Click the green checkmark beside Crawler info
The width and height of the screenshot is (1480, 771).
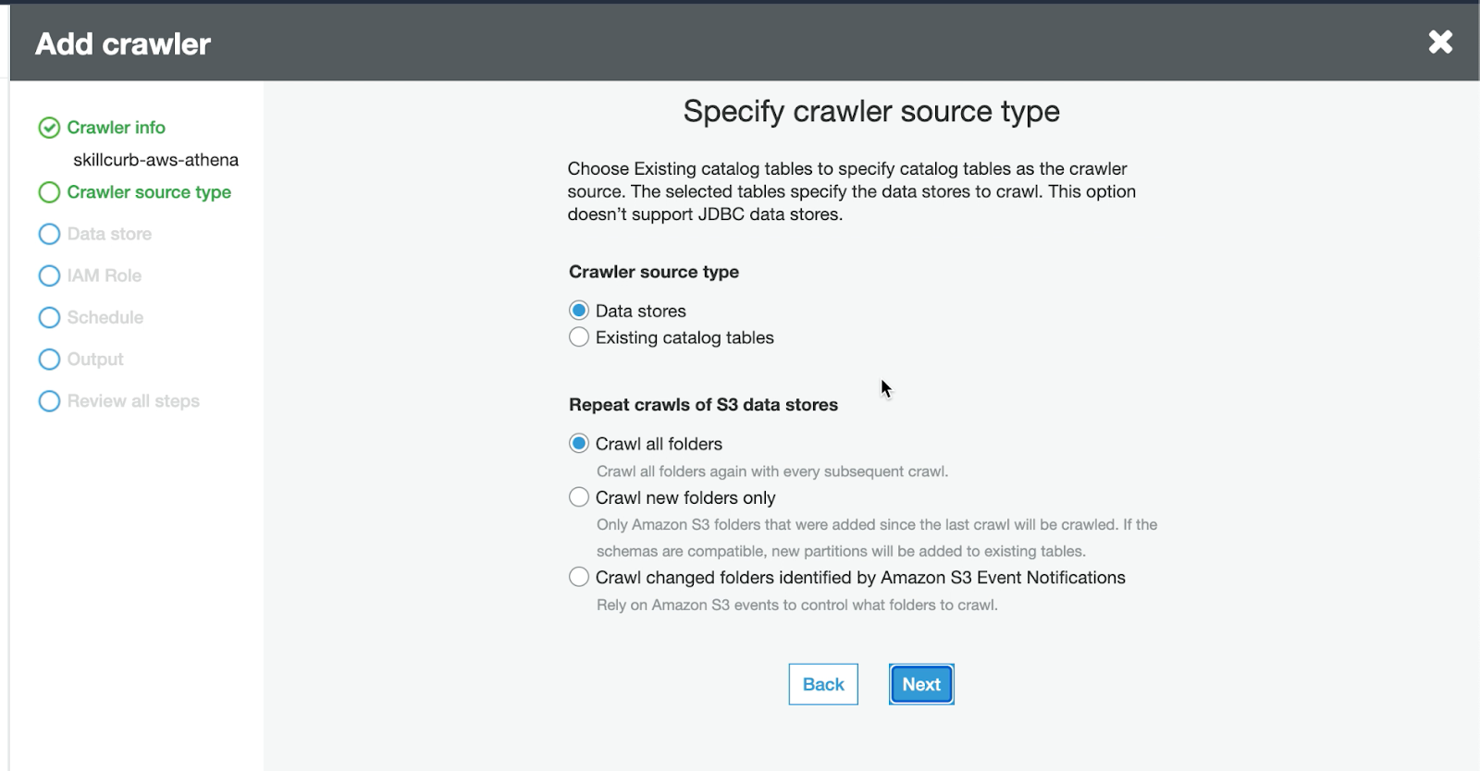[49, 128]
